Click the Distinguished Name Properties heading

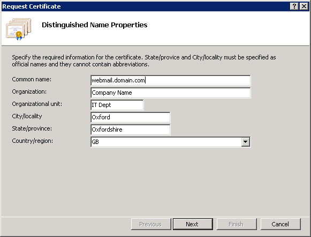coord(95,25)
